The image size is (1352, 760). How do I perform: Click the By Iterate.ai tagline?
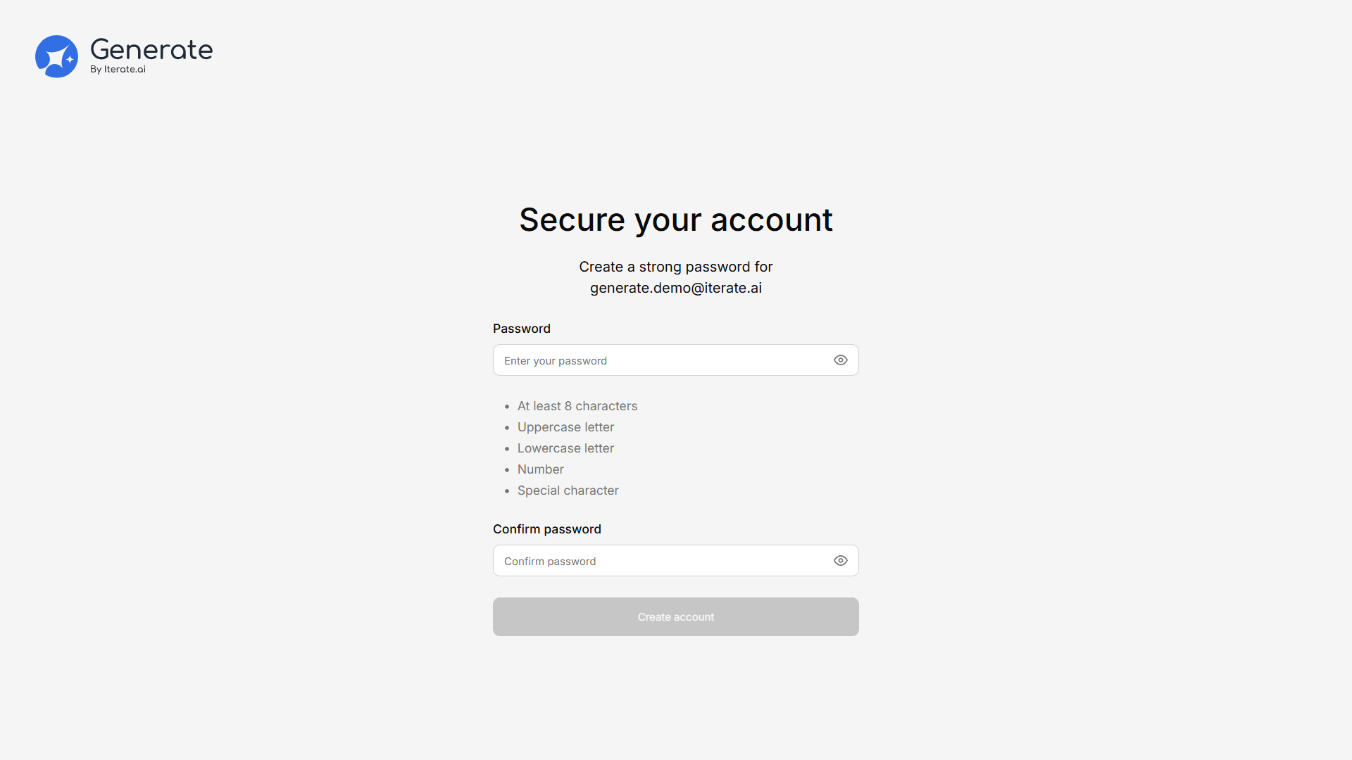[118, 70]
